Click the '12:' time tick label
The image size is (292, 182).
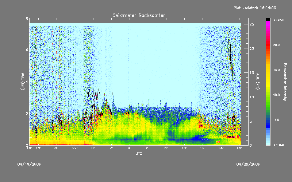203,148
